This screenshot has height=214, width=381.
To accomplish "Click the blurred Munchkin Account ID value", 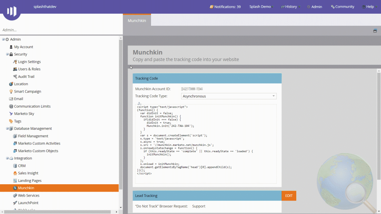I will pyautogui.click(x=192, y=89).
